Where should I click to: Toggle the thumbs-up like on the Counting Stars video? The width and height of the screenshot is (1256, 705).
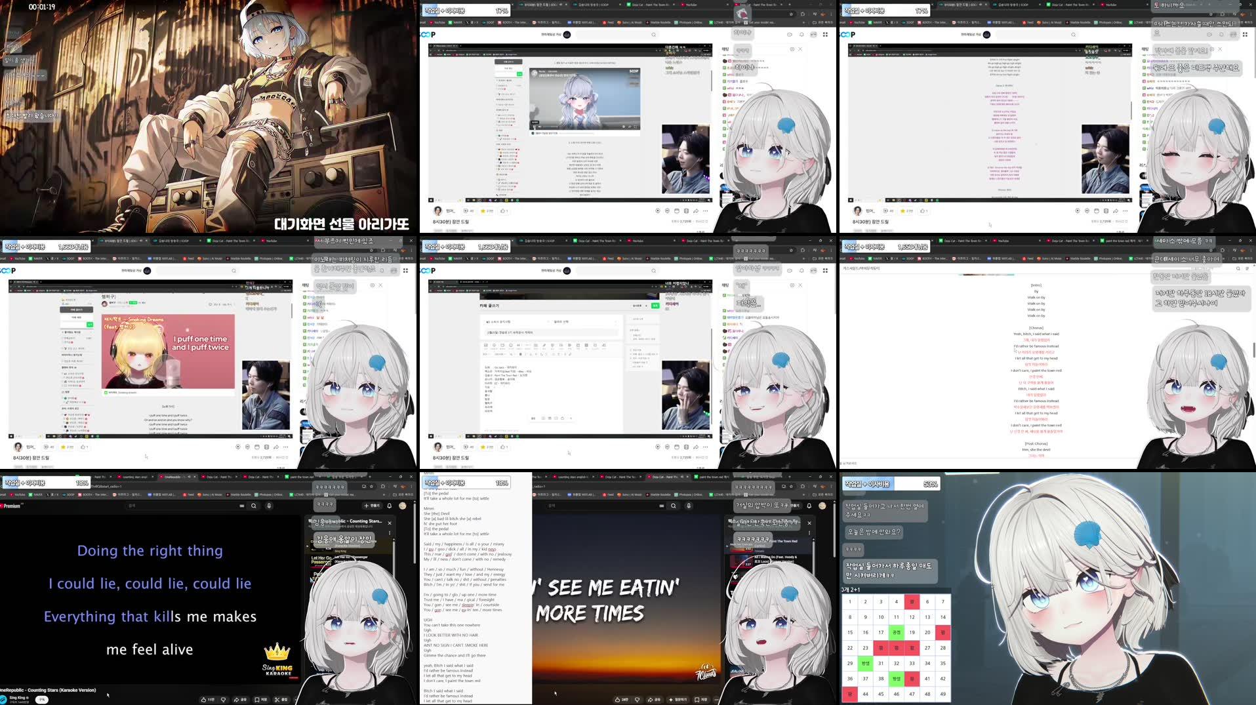point(204,699)
